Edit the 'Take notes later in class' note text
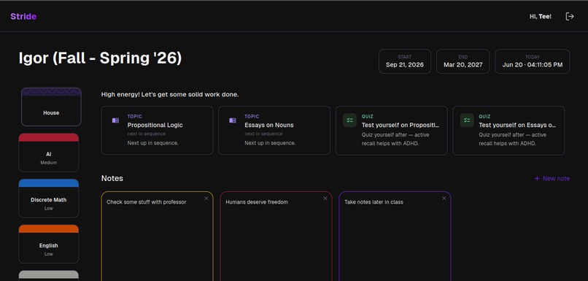Screen dimensions: 588x281 (374, 202)
